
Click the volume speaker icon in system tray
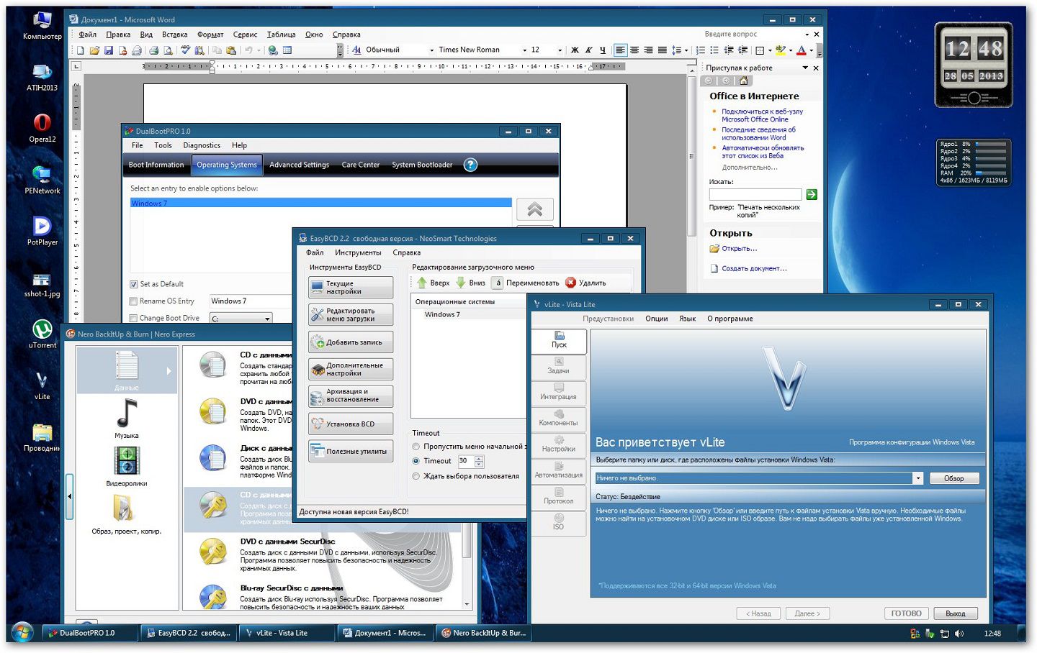959,634
